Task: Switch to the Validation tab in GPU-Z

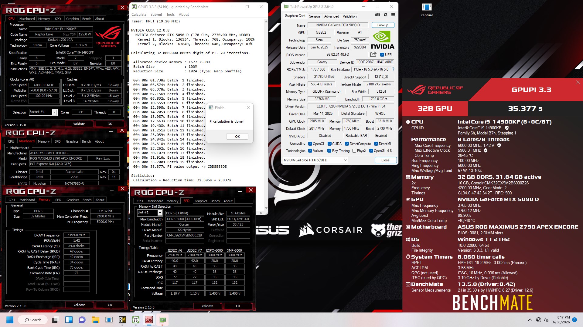Action: pos(349,16)
